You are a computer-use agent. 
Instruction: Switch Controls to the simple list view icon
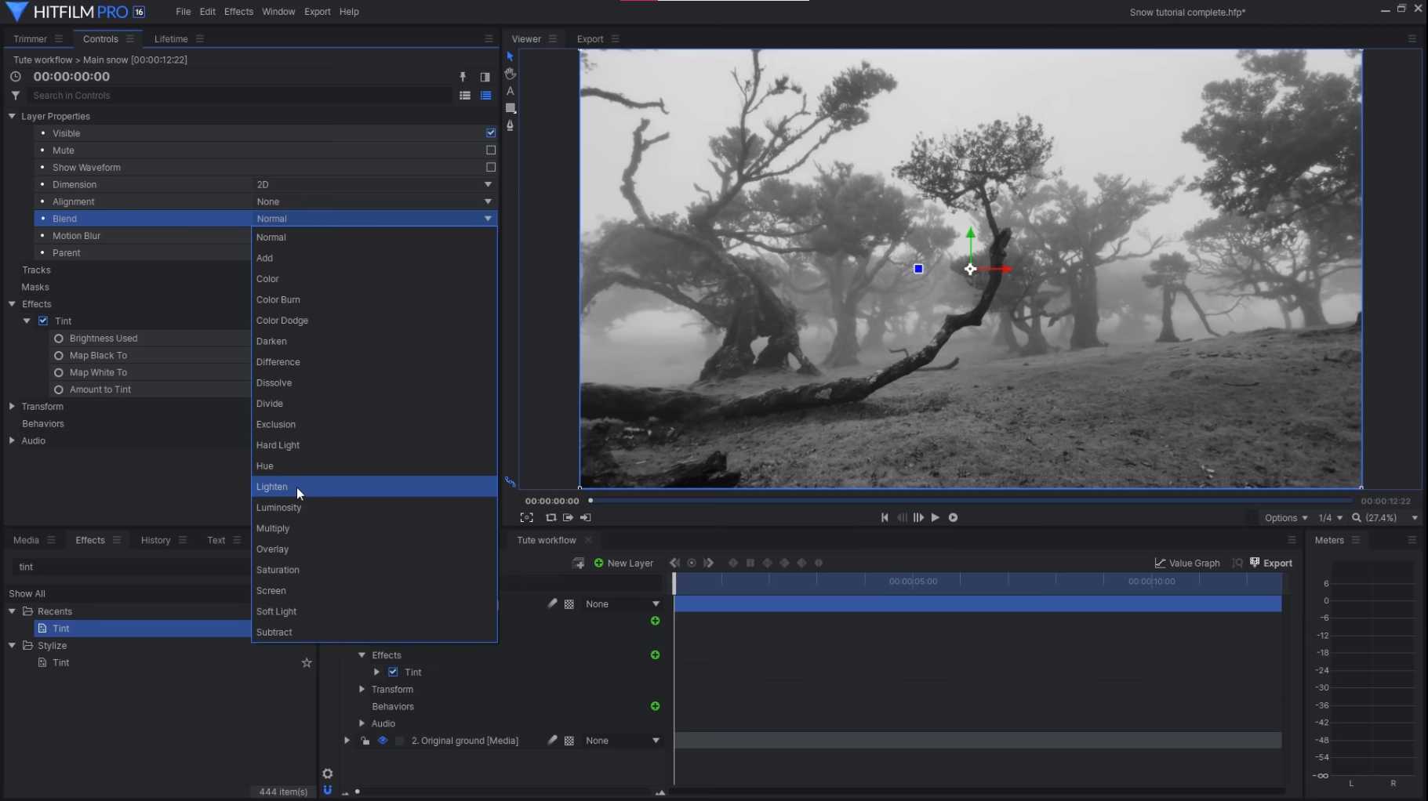465,96
